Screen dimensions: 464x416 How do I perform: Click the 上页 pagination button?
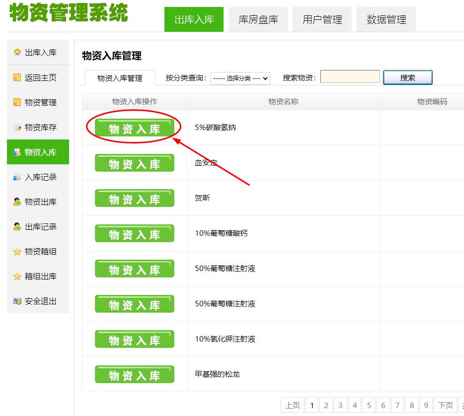[293, 405]
